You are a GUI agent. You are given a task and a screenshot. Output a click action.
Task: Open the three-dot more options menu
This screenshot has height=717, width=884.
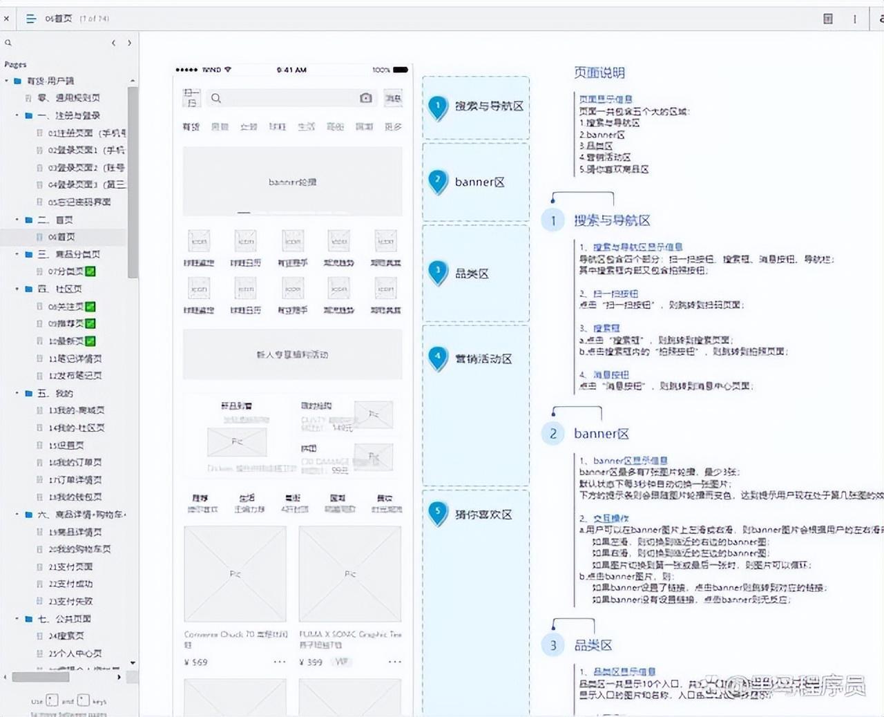tap(854, 19)
